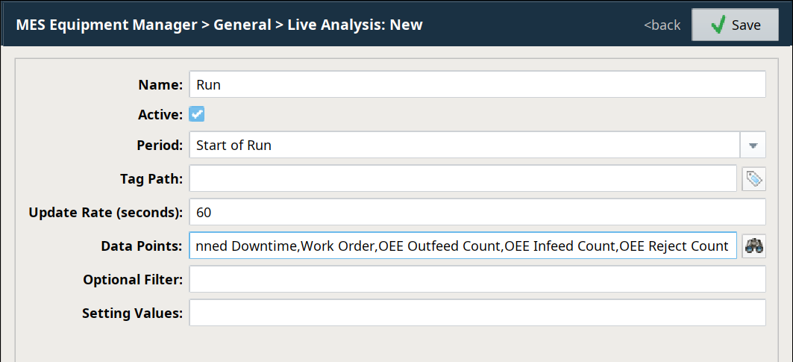This screenshot has height=362, width=793.
Task: Click the Live Analysis: New title
Action: point(355,25)
